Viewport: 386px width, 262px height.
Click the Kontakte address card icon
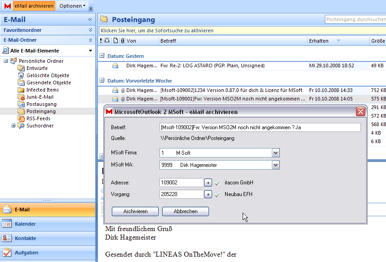(7, 238)
